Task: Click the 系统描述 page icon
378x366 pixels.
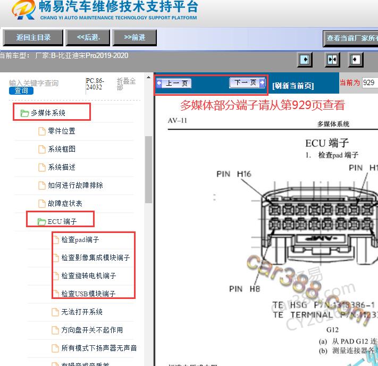Action: tap(42, 168)
